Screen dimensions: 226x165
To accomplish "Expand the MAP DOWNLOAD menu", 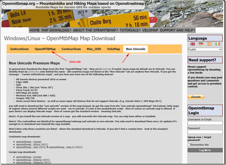I will tap(56, 30).
